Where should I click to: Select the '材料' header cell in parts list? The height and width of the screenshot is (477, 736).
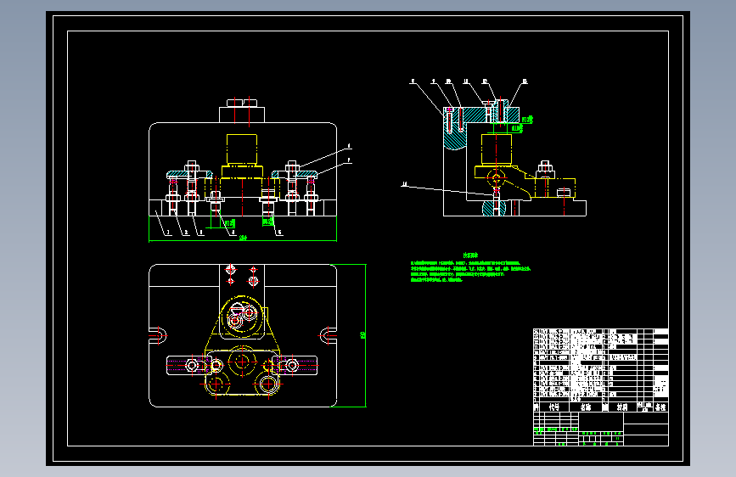pos(622,407)
